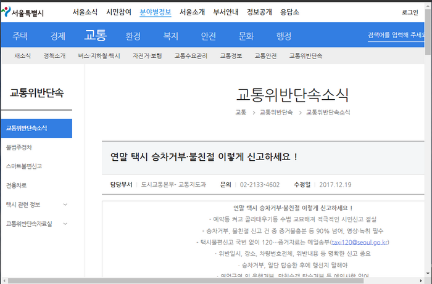Focus the 검색어를 입력해 주세요 search field

click(x=396, y=35)
